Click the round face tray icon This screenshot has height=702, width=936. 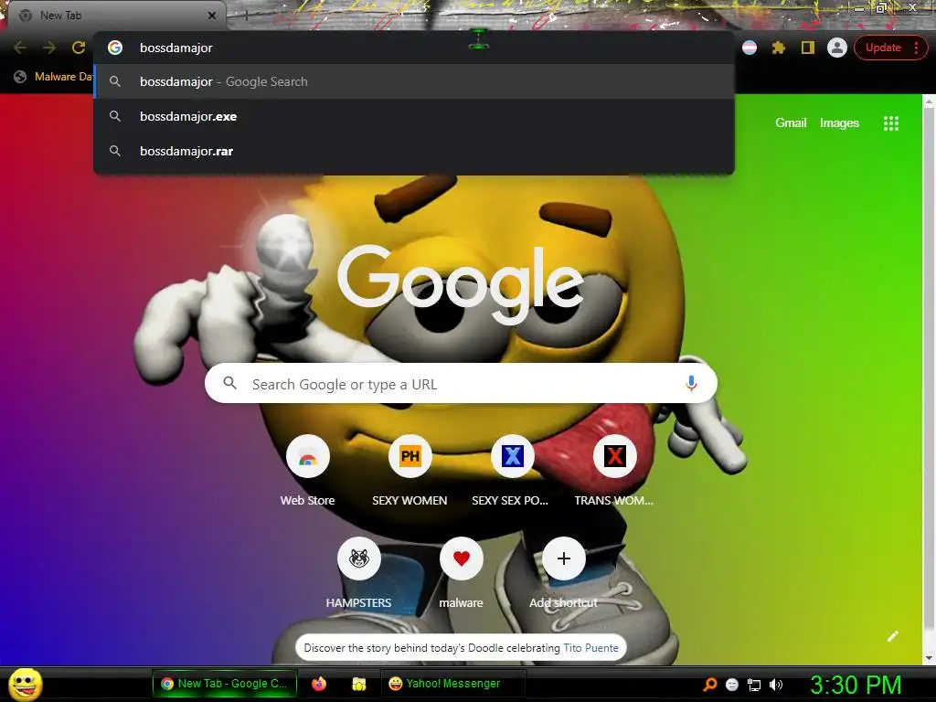(732, 685)
